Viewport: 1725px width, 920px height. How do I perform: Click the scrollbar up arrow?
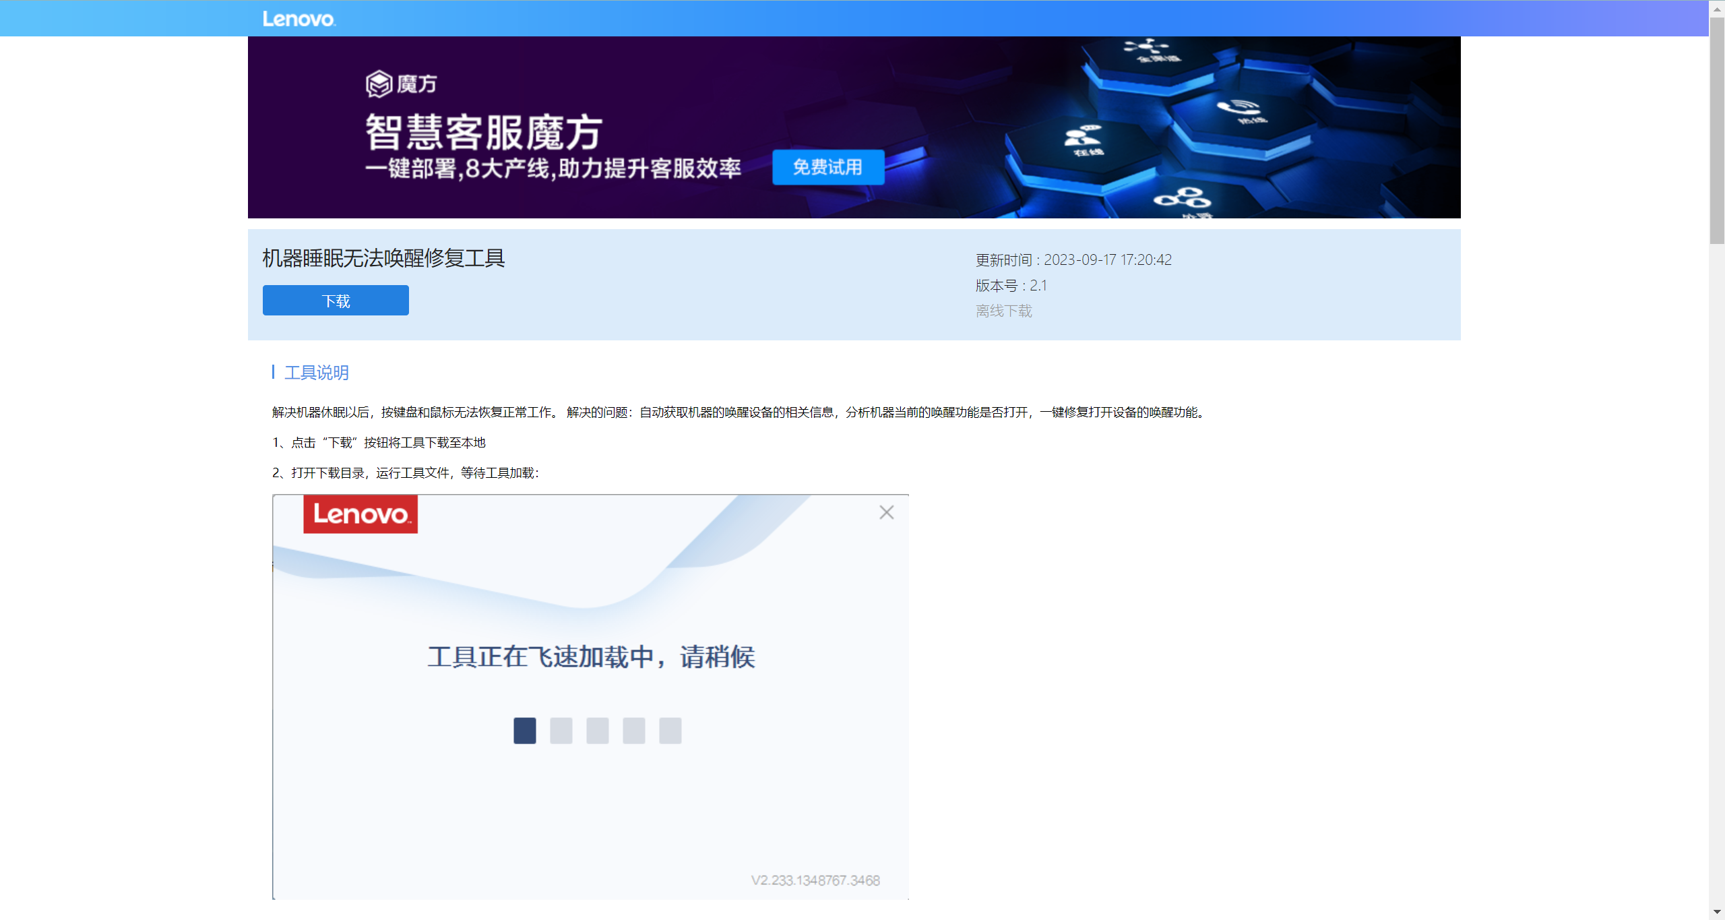pyautogui.click(x=1717, y=9)
